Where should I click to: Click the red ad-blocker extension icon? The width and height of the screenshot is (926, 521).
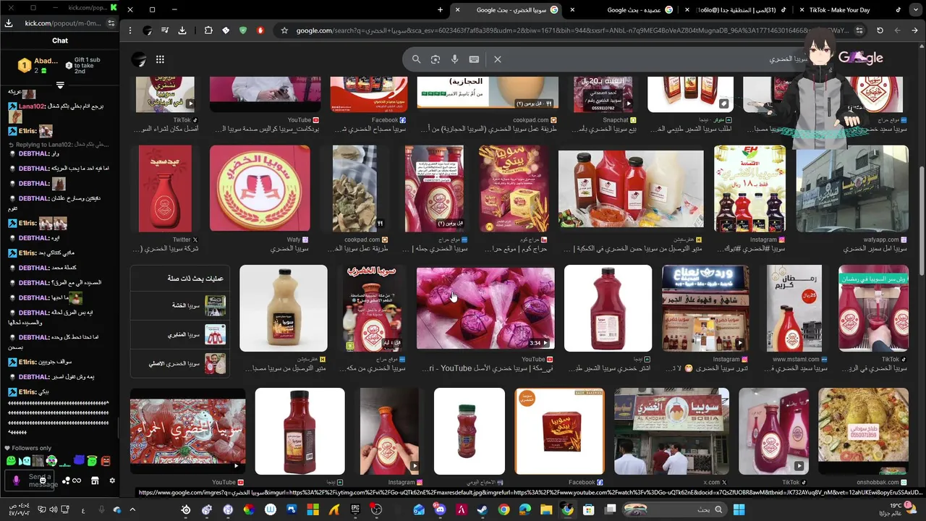(x=260, y=30)
